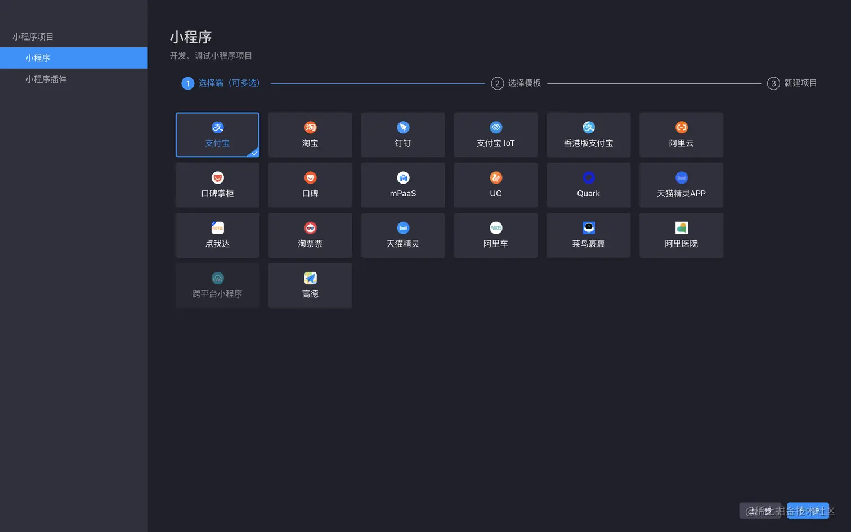
Task: Choose the 阿里云 platform icon
Action: (x=682, y=128)
